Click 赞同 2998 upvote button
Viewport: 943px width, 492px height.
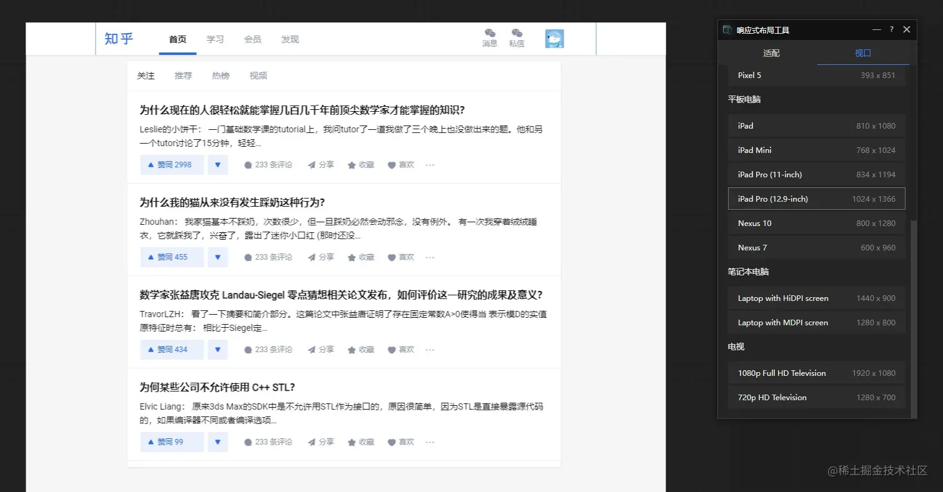(172, 165)
